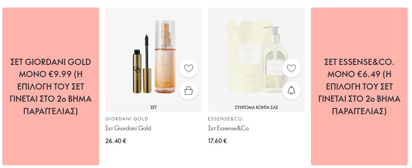Click the gold mascara tube in image

click(142, 70)
